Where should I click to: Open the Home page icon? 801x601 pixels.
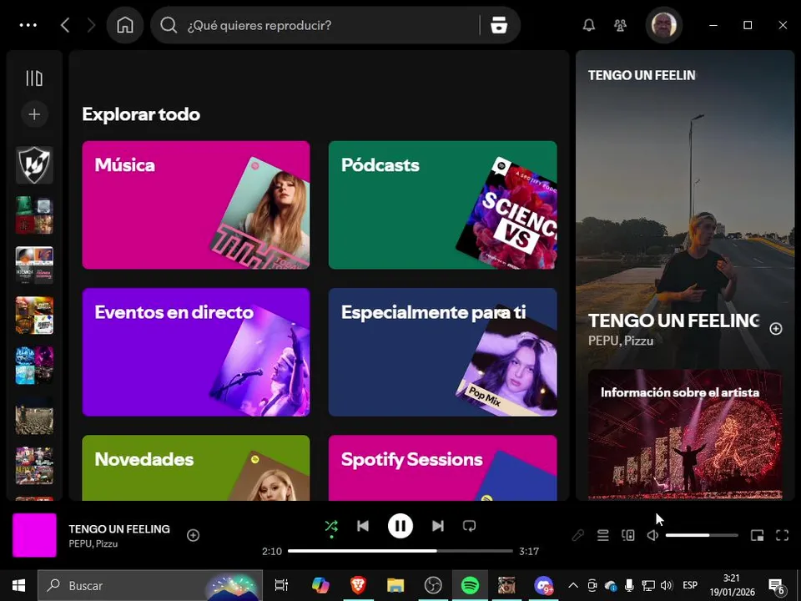[x=125, y=25]
